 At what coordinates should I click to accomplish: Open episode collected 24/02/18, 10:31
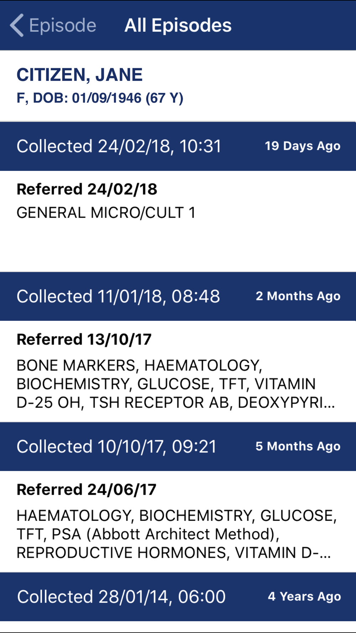[x=119, y=146]
